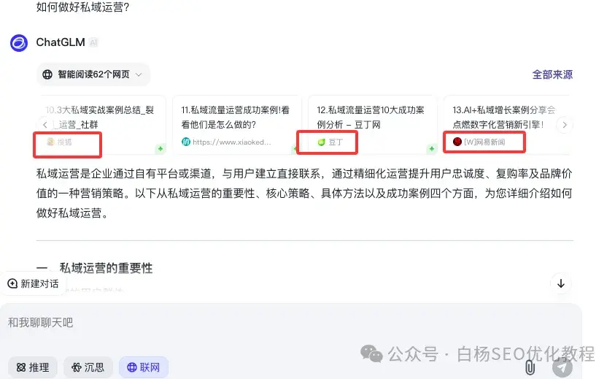
Task: Open source card 12 豆丁网 article
Action: click(x=373, y=125)
